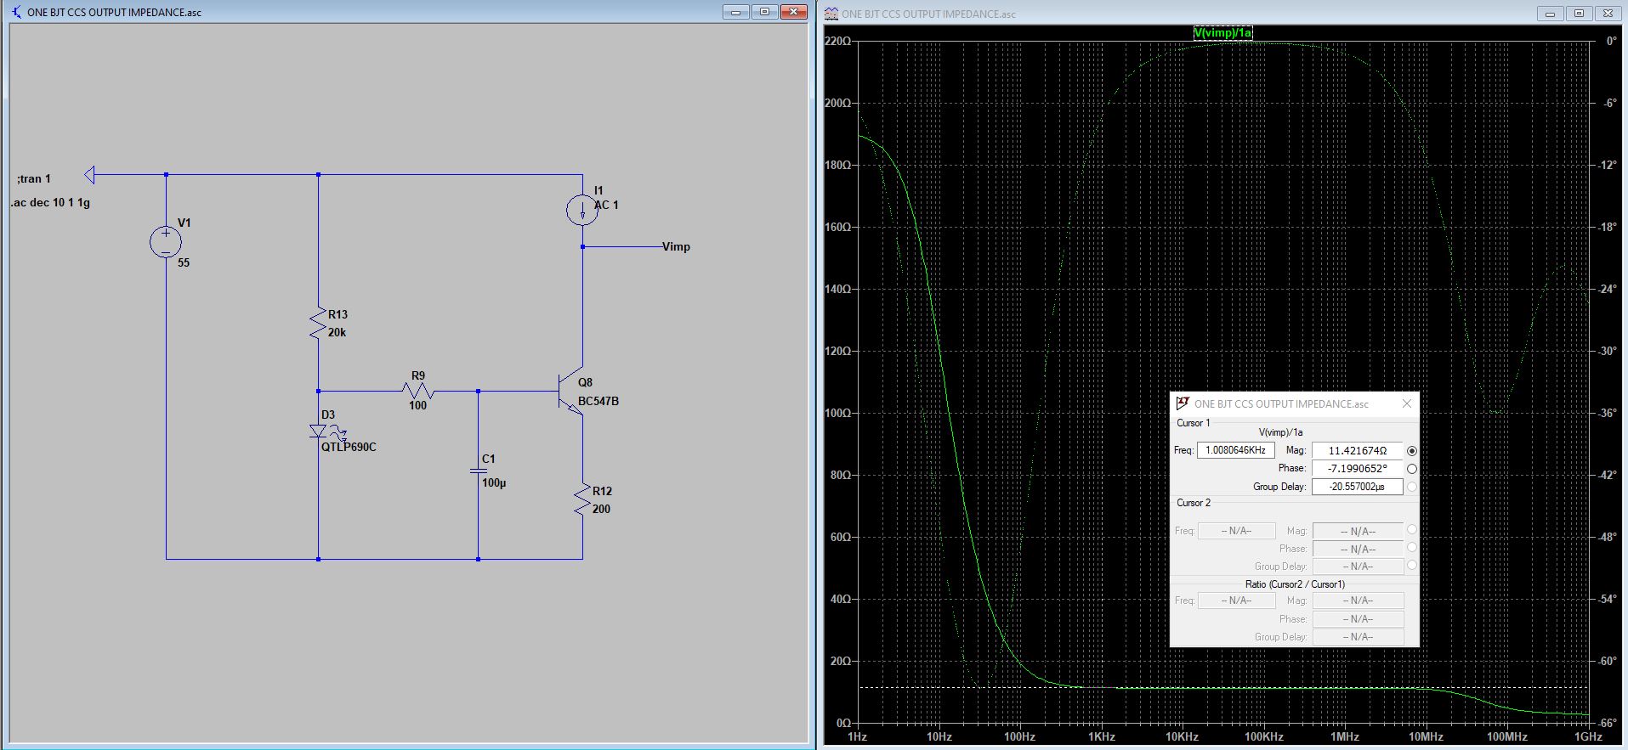Click the Cursor 1 Freq input field
The width and height of the screenshot is (1628, 750).
point(1235,450)
